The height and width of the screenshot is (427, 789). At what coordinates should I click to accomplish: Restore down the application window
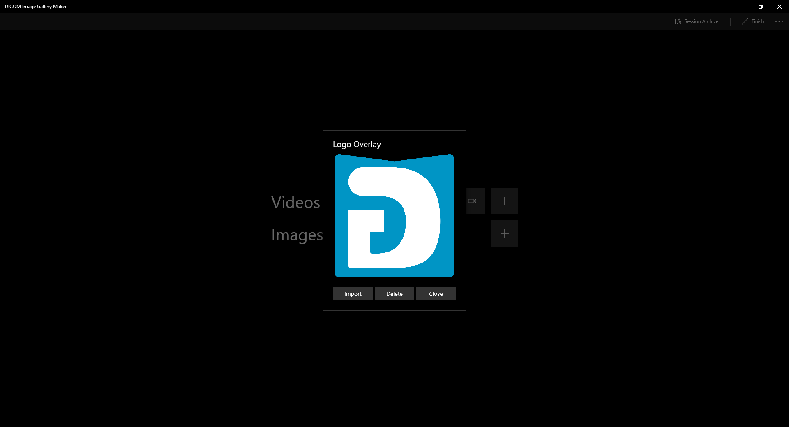click(761, 7)
